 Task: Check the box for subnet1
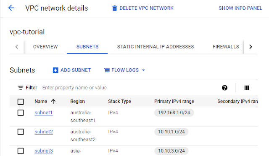[21, 113]
